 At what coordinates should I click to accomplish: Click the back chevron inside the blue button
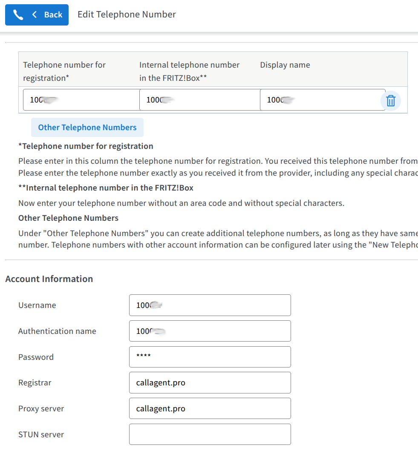coord(35,14)
